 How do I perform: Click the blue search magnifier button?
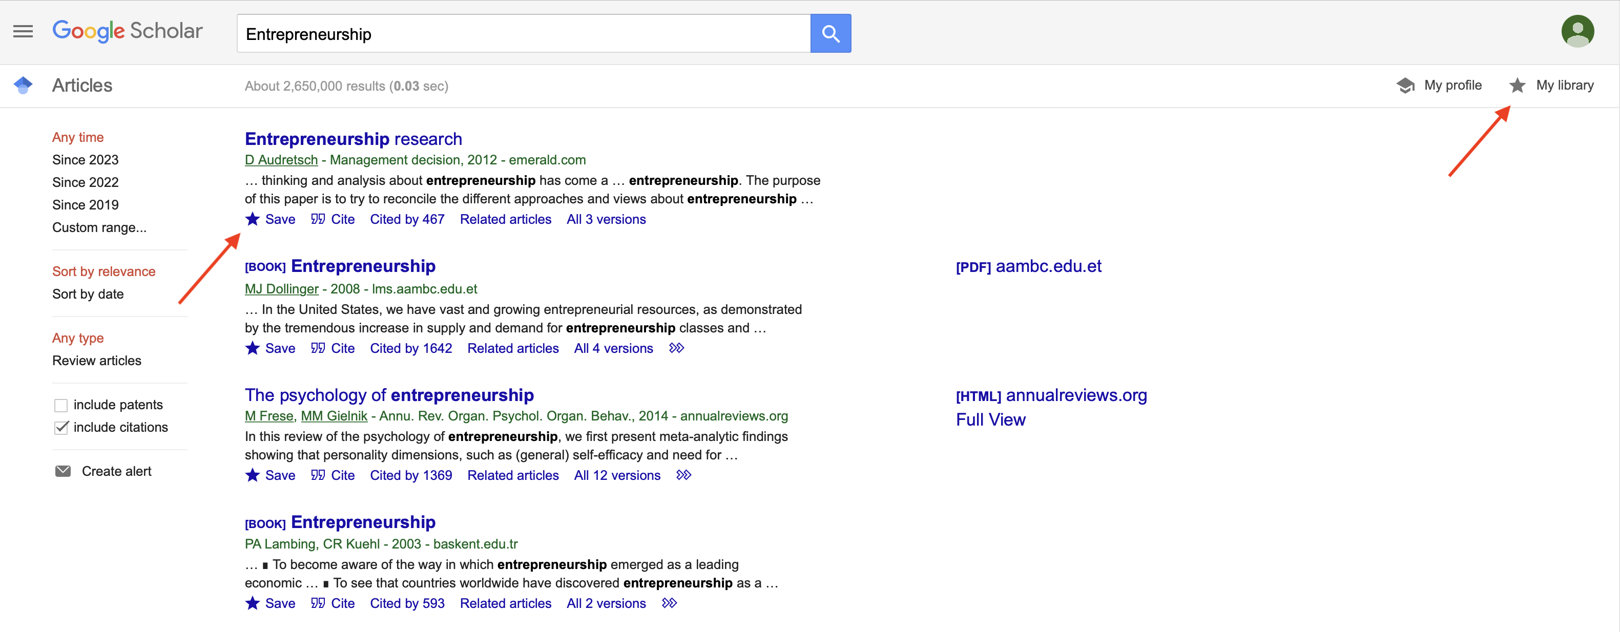click(x=830, y=33)
